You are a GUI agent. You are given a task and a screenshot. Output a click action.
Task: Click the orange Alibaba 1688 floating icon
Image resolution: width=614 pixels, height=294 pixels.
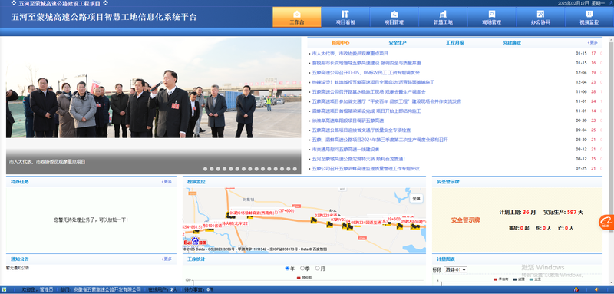tap(606, 223)
